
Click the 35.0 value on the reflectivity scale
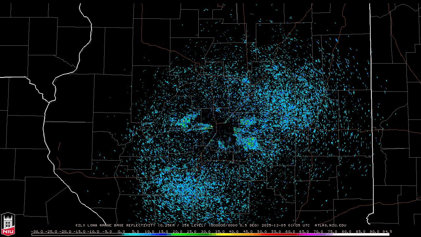pyautogui.click(x=220, y=231)
